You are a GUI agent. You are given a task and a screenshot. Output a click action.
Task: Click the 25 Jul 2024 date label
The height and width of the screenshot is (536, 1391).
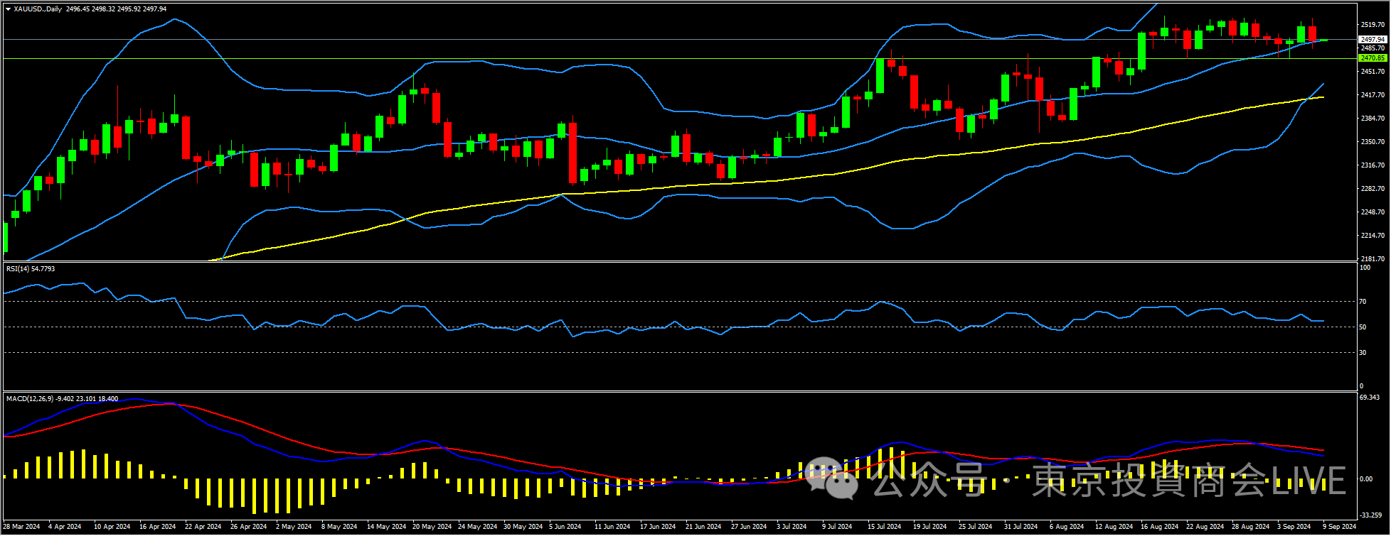pyautogui.click(x=975, y=527)
